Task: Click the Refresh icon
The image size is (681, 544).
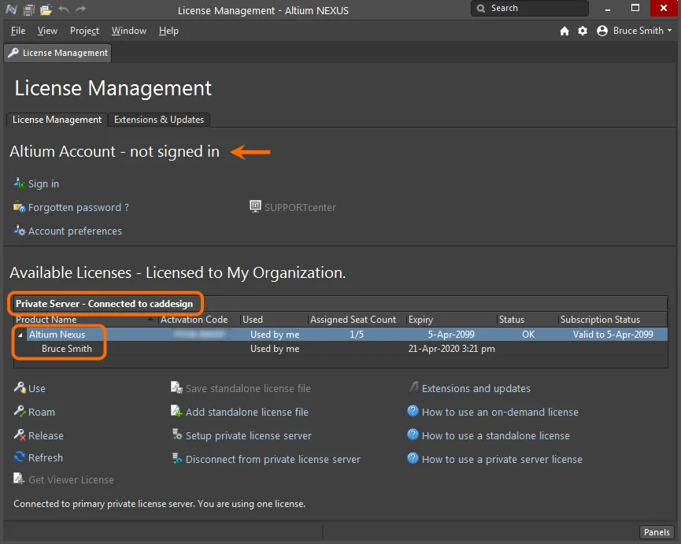Action: point(20,457)
